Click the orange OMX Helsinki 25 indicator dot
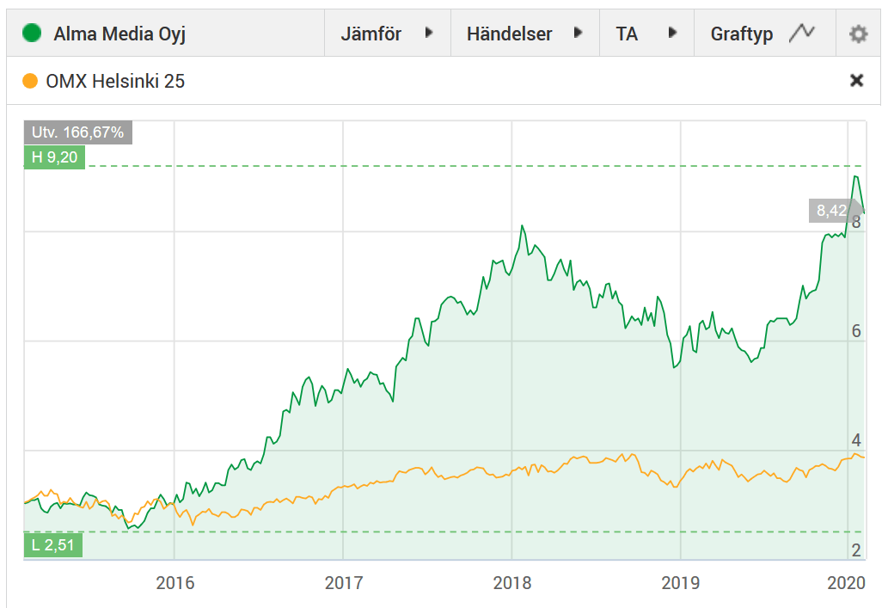The image size is (888, 608). (x=31, y=80)
